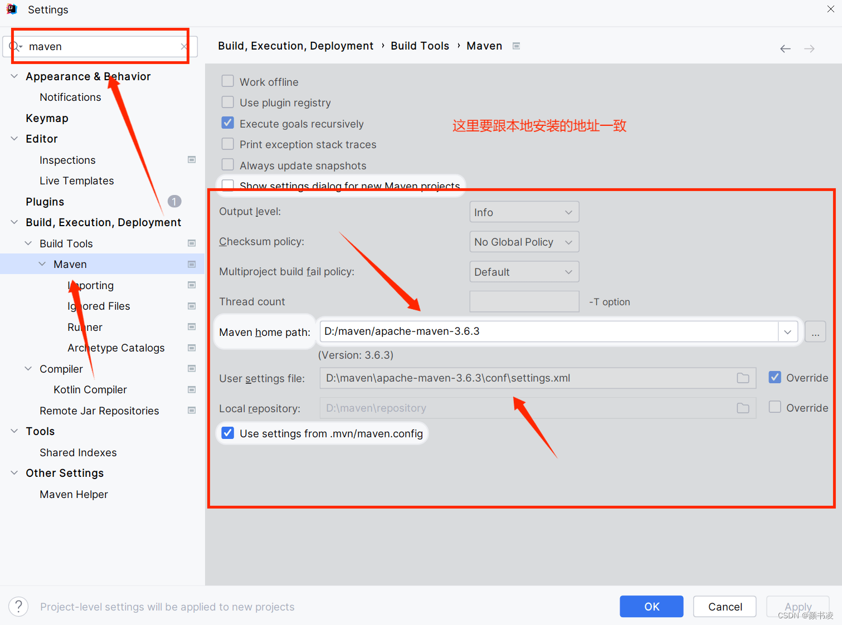Collapse Maven tree node
The image size is (842, 625).
click(x=42, y=264)
